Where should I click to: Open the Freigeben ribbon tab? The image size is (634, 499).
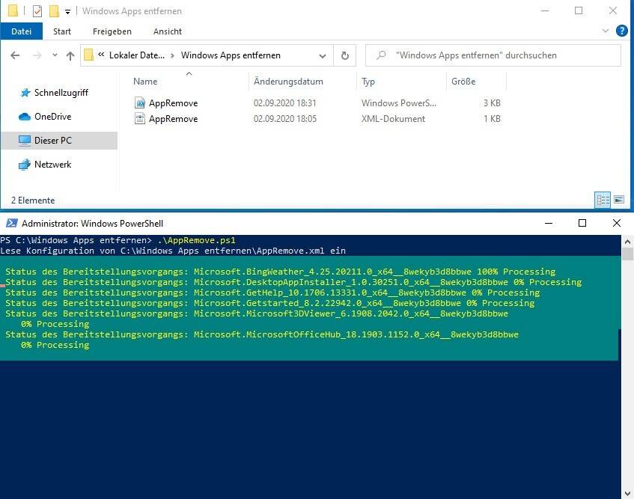click(x=112, y=31)
